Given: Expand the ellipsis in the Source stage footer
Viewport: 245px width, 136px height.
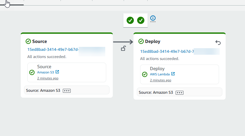Looking at the screenshot, I should (67, 90).
